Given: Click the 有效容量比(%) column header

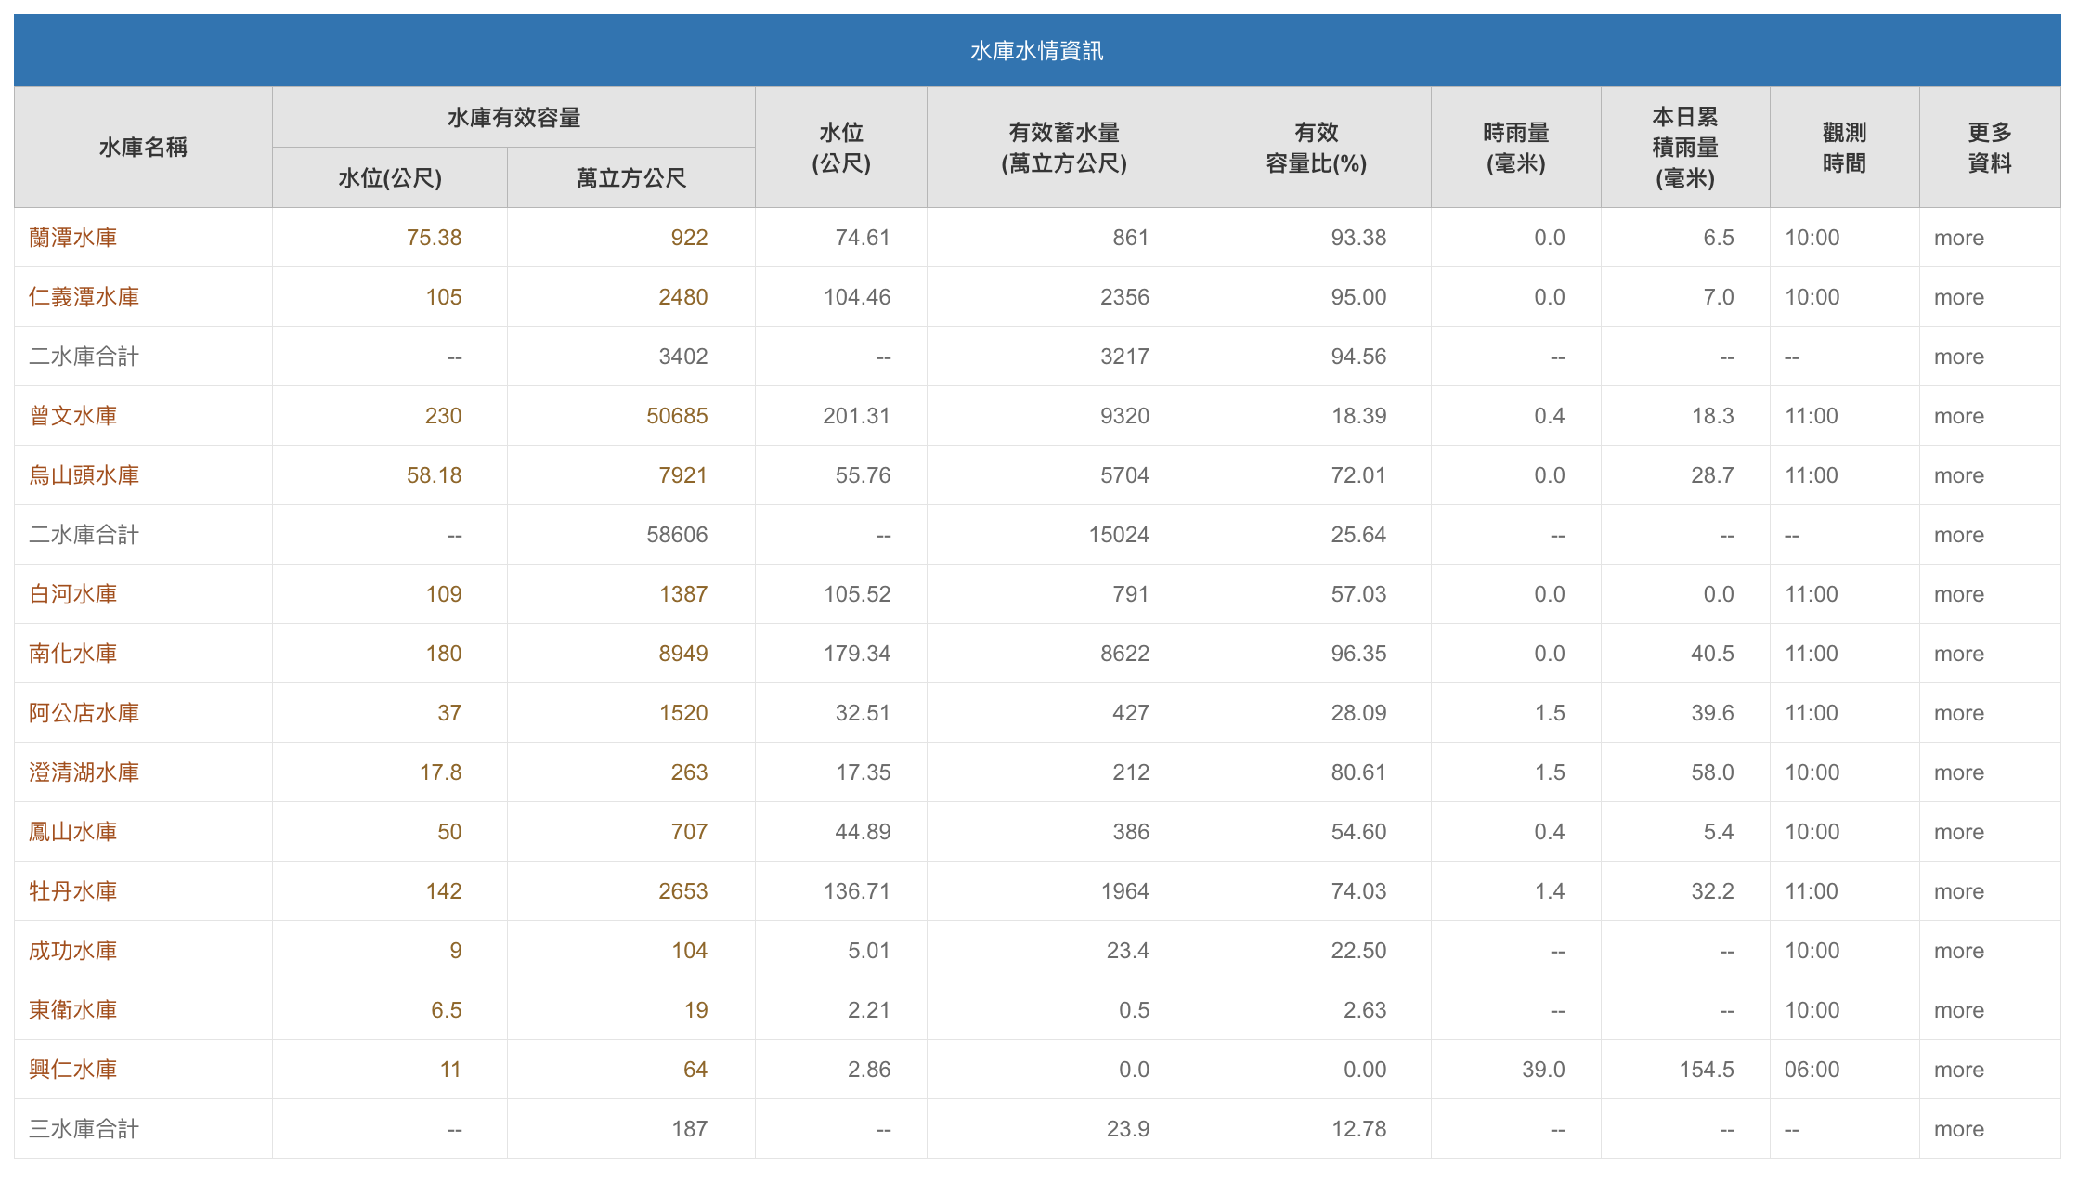Looking at the screenshot, I should [x=1317, y=148].
